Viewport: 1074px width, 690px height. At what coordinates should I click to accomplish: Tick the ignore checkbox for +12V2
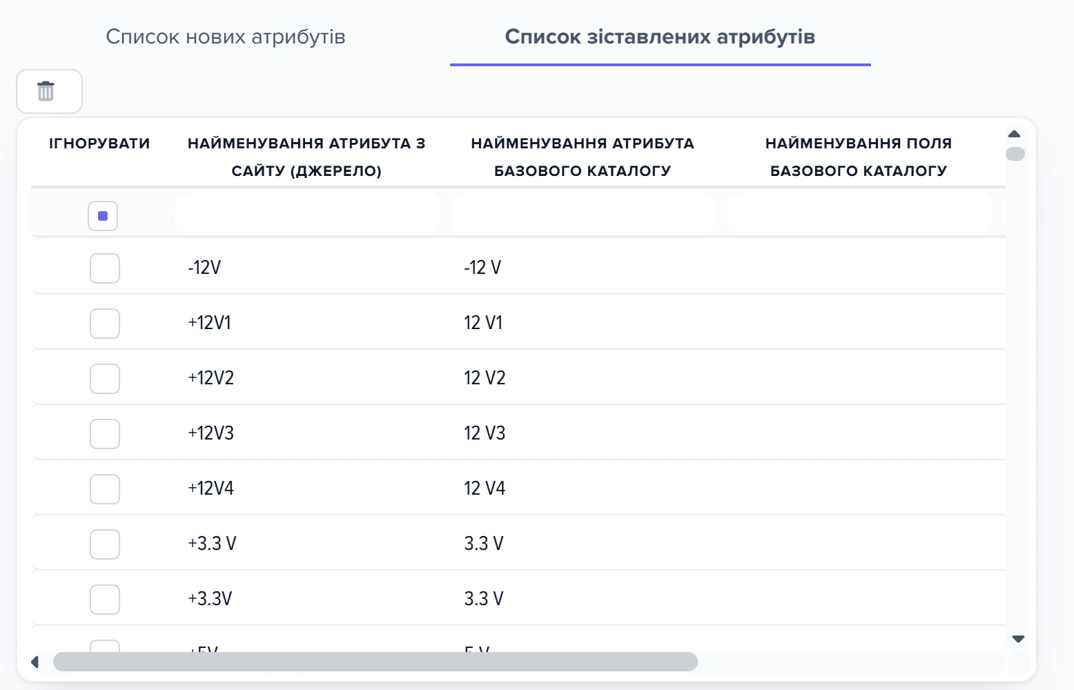click(x=105, y=379)
